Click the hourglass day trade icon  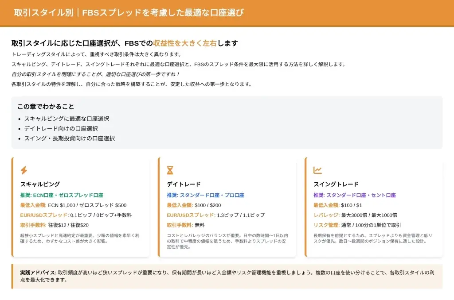[x=170, y=170]
